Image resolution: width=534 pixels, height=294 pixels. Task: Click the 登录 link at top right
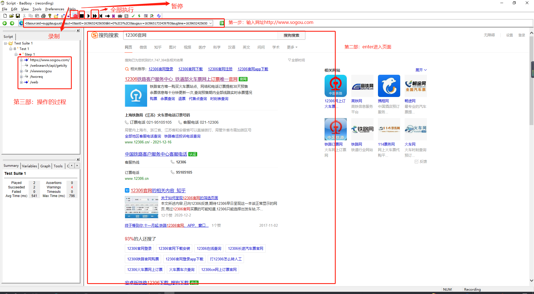pyautogui.click(x=521, y=35)
